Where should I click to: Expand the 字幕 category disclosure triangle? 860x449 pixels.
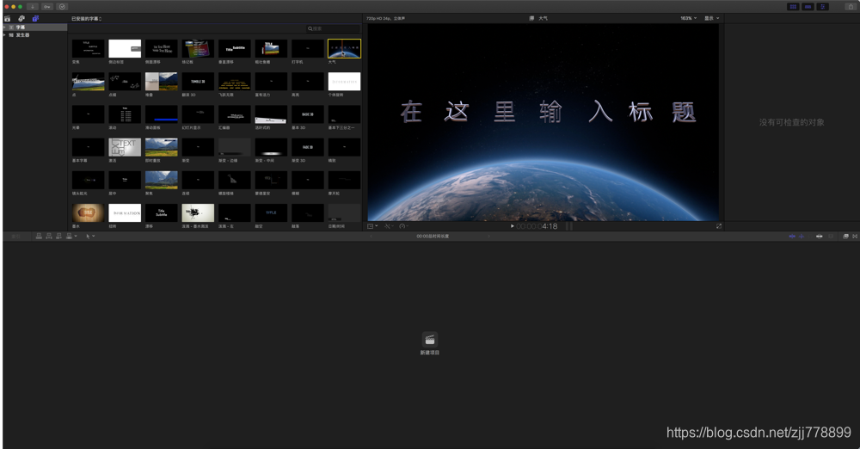click(4, 27)
